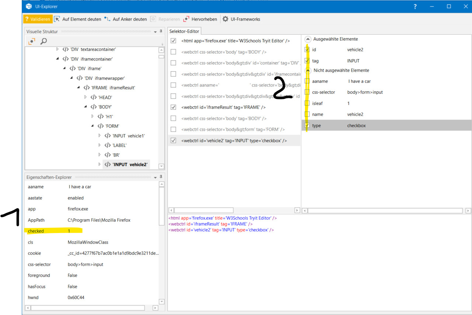Click the selector list horizontal scrollbar right arrow
Screen dimensions: 472x315
297,210
